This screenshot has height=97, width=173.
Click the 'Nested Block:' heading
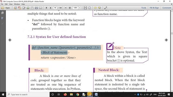pyautogui.click(x=109, y=70)
